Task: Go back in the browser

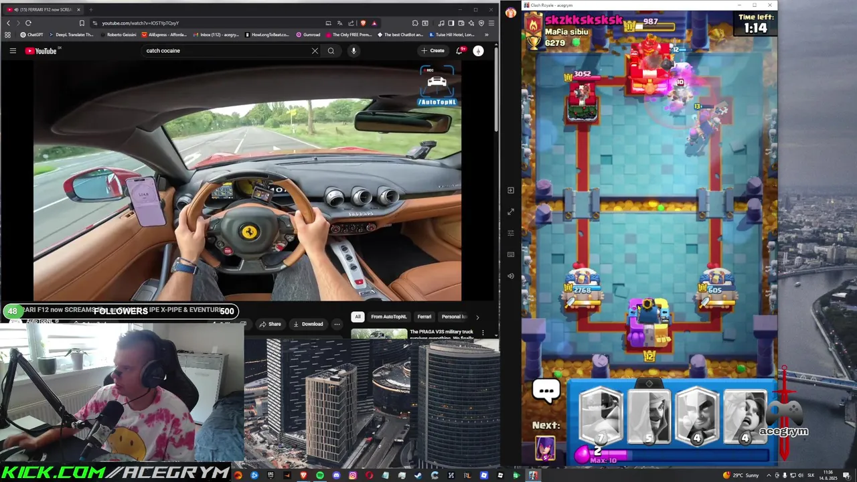Action: [8, 23]
